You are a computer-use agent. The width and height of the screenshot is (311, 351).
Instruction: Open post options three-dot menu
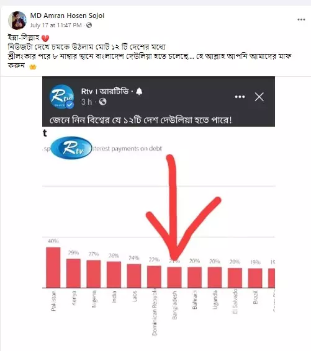tap(301, 20)
